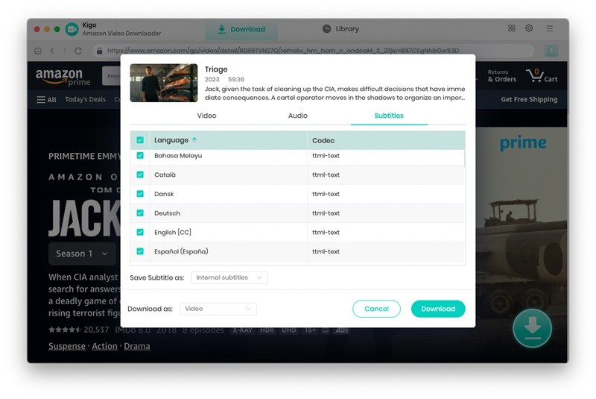Click the URL address bar field
Image resolution: width=596 pixels, height=399 pixels.
[x=313, y=51]
